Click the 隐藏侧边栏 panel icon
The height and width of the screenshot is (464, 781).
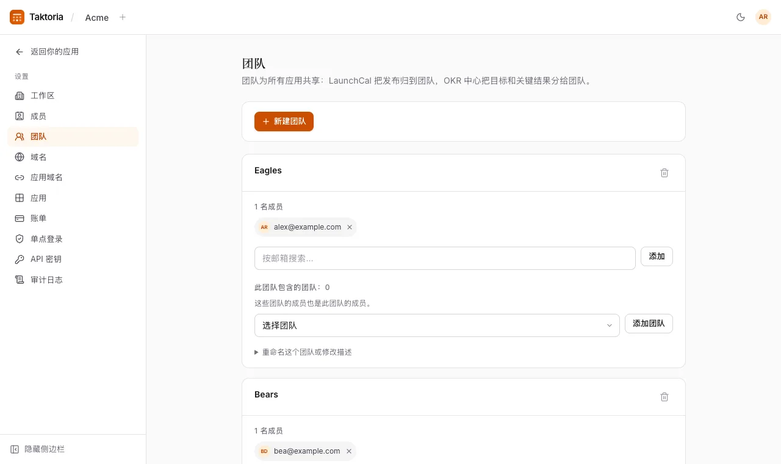[15, 449]
